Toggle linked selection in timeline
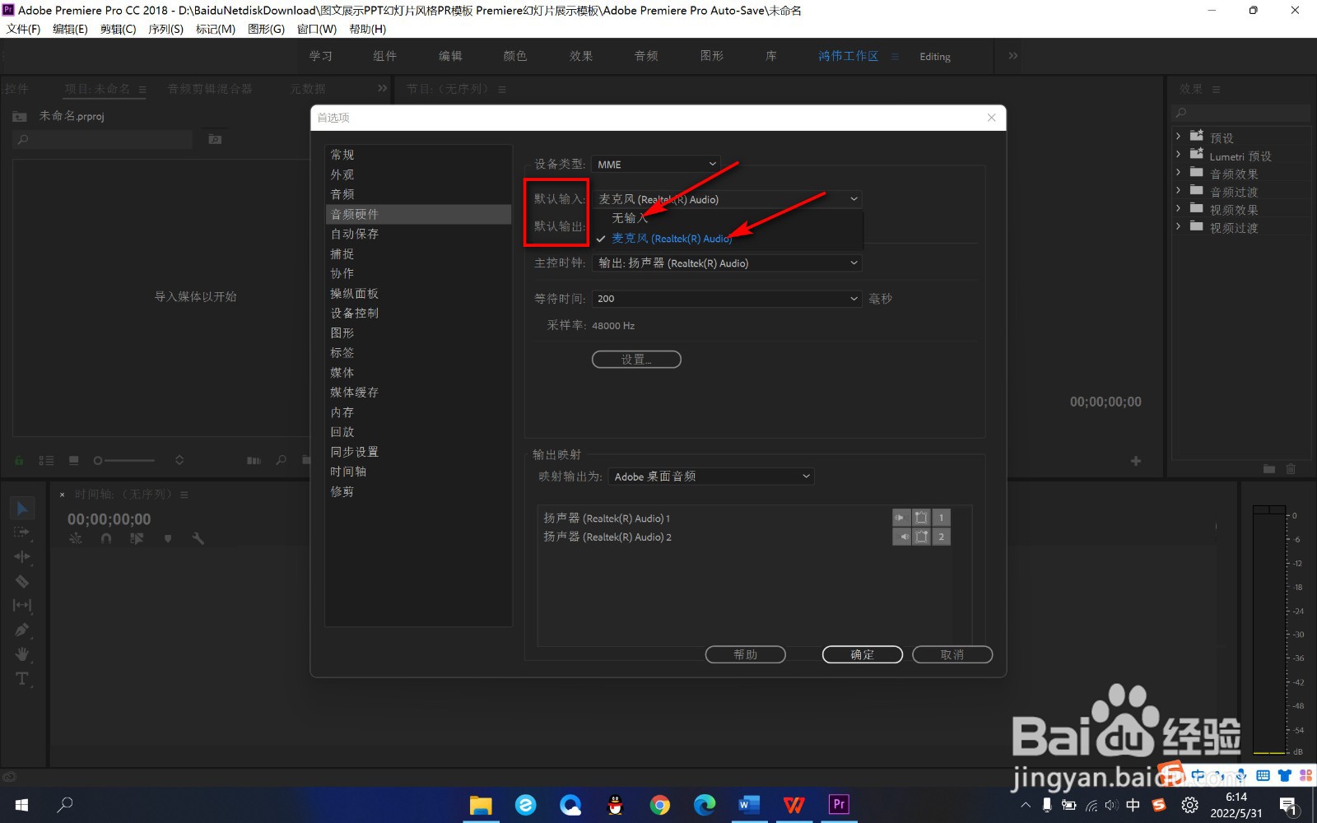1317x823 pixels. pos(137,538)
